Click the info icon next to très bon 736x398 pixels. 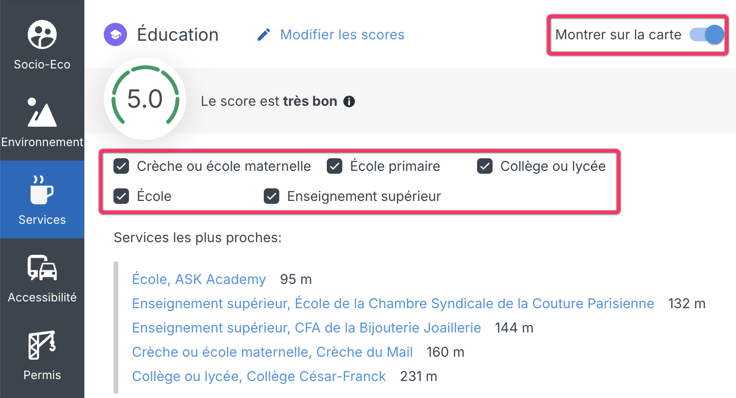pos(349,101)
